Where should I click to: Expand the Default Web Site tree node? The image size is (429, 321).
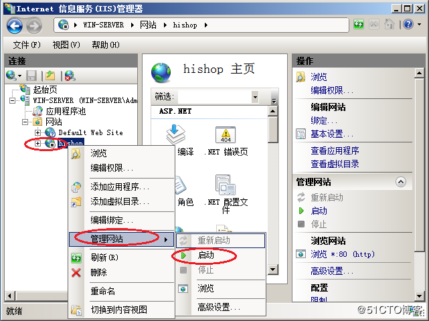point(38,132)
